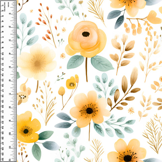
Task: Click the 4 on the inches scale
Action: point(10,54)
